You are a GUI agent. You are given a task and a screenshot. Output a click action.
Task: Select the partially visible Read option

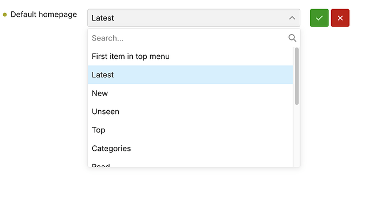click(190, 164)
